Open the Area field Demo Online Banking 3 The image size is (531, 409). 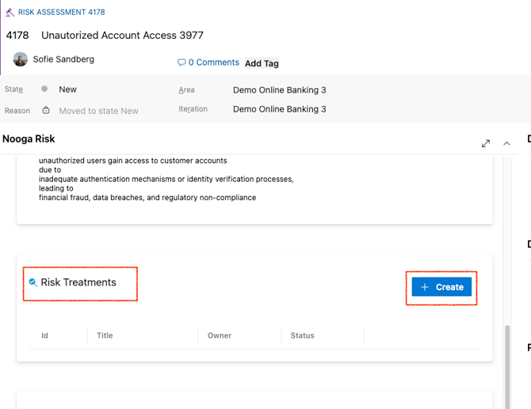(279, 90)
